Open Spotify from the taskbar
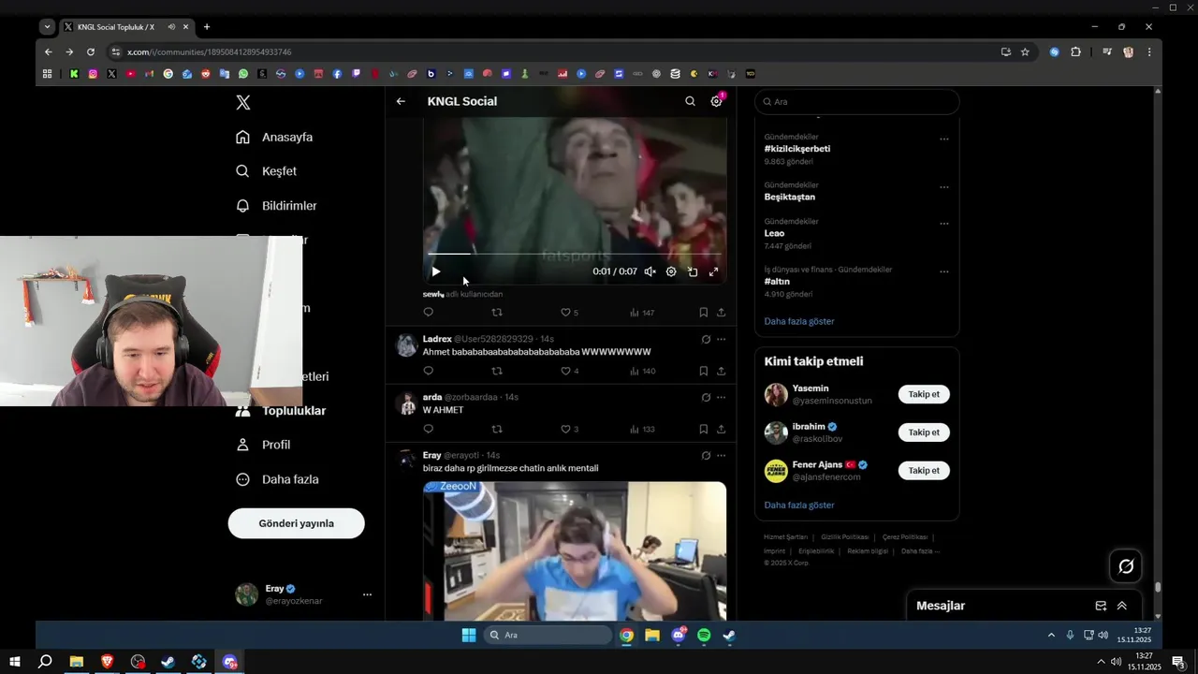Screen dimensions: 1198x674 [704, 636]
